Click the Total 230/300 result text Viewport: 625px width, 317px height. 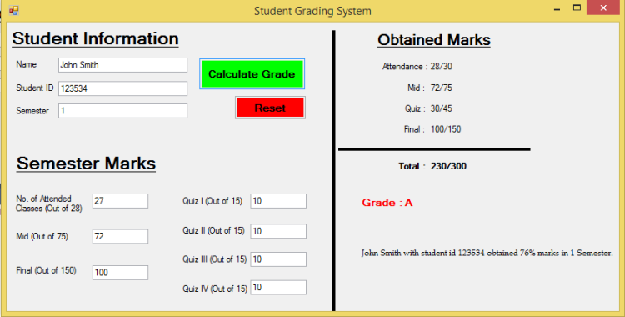pos(432,166)
